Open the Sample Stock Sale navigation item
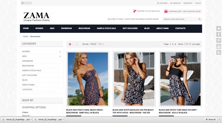The width and height of the screenshot is (222, 123). point(106,28)
